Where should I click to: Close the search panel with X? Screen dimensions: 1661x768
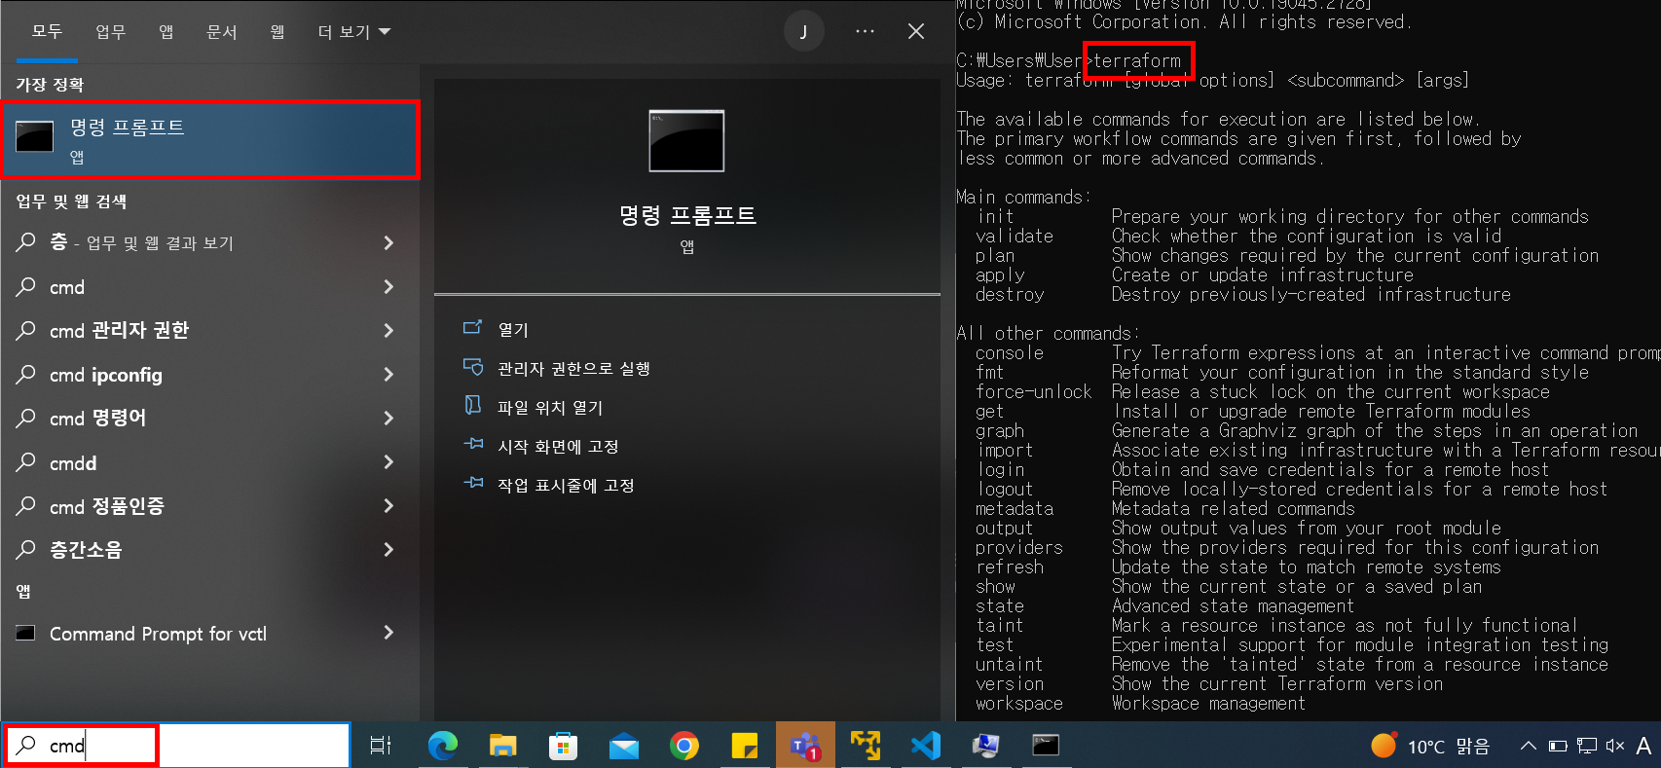click(916, 32)
